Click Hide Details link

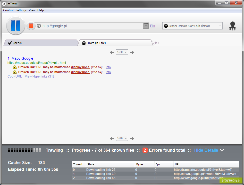click(x=206, y=150)
